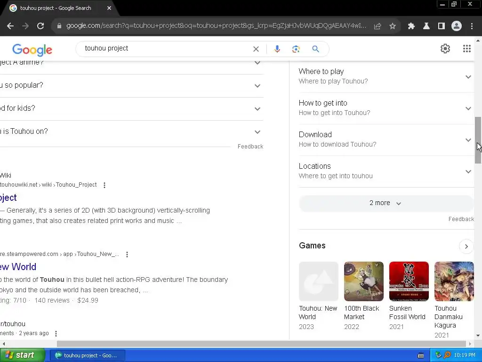Screen dimensions: 482x362
Task: Expand the Locations section
Action: pyautogui.click(x=386, y=171)
